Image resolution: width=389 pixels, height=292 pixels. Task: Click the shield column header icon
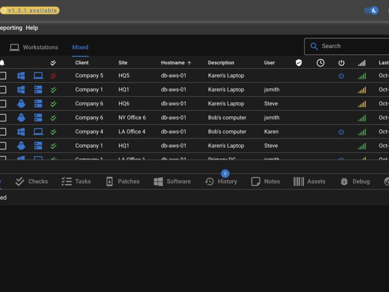[x=299, y=63]
